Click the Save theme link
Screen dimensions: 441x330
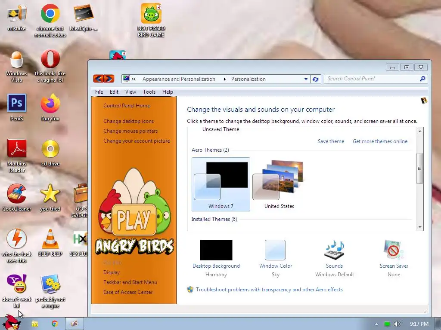[331, 141]
